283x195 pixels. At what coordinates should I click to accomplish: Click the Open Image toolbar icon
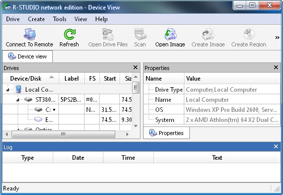[x=170, y=34]
